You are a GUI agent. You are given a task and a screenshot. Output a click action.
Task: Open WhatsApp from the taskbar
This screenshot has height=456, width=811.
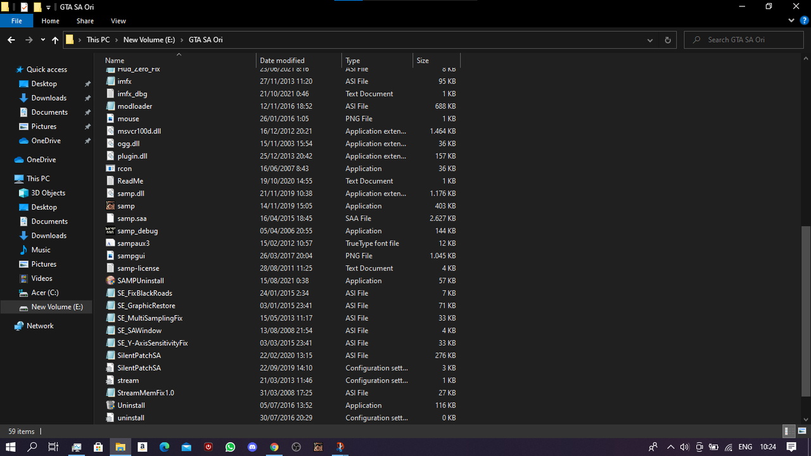pyautogui.click(x=230, y=446)
